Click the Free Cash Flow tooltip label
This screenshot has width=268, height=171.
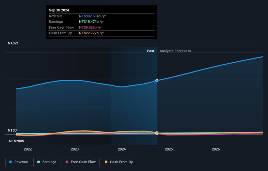click(61, 27)
